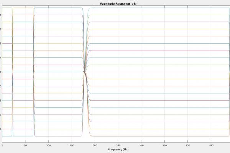Click the convergence point of curves near 178 Hz
The height and width of the screenshot is (153, 230).
pos(85,72)
